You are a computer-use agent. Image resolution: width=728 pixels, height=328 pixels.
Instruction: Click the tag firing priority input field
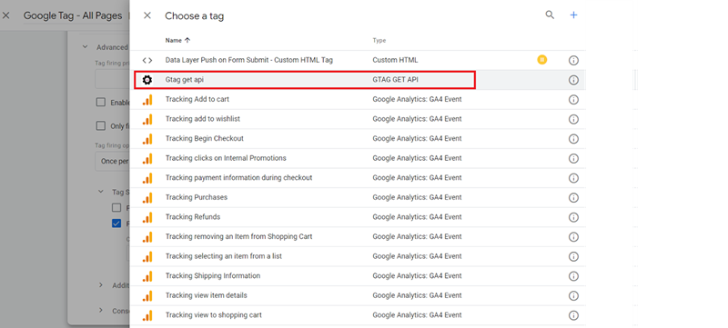tap(112, 80)
